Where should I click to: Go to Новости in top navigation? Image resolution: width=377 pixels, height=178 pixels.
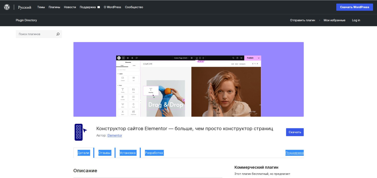[70, 7]
